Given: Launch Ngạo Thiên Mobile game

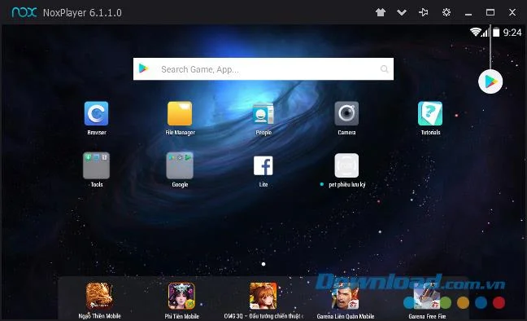Looking at the screenshot, I should [x=99, y=297].
